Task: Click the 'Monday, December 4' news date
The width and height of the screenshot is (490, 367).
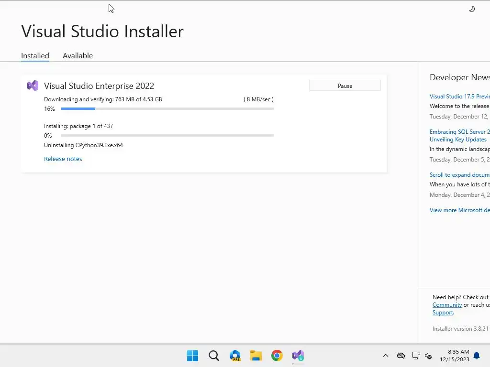Action: tap(460, 195)
